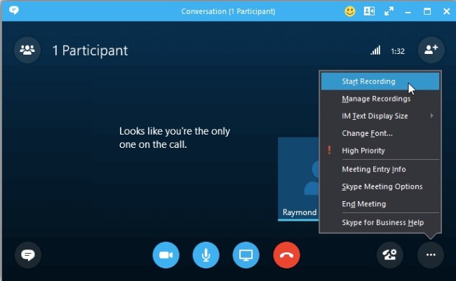This screenshot has height=281, width=456.
Task: Open call controls phone-gear icon
Action: pyautogui.click(x=390, y=255)
